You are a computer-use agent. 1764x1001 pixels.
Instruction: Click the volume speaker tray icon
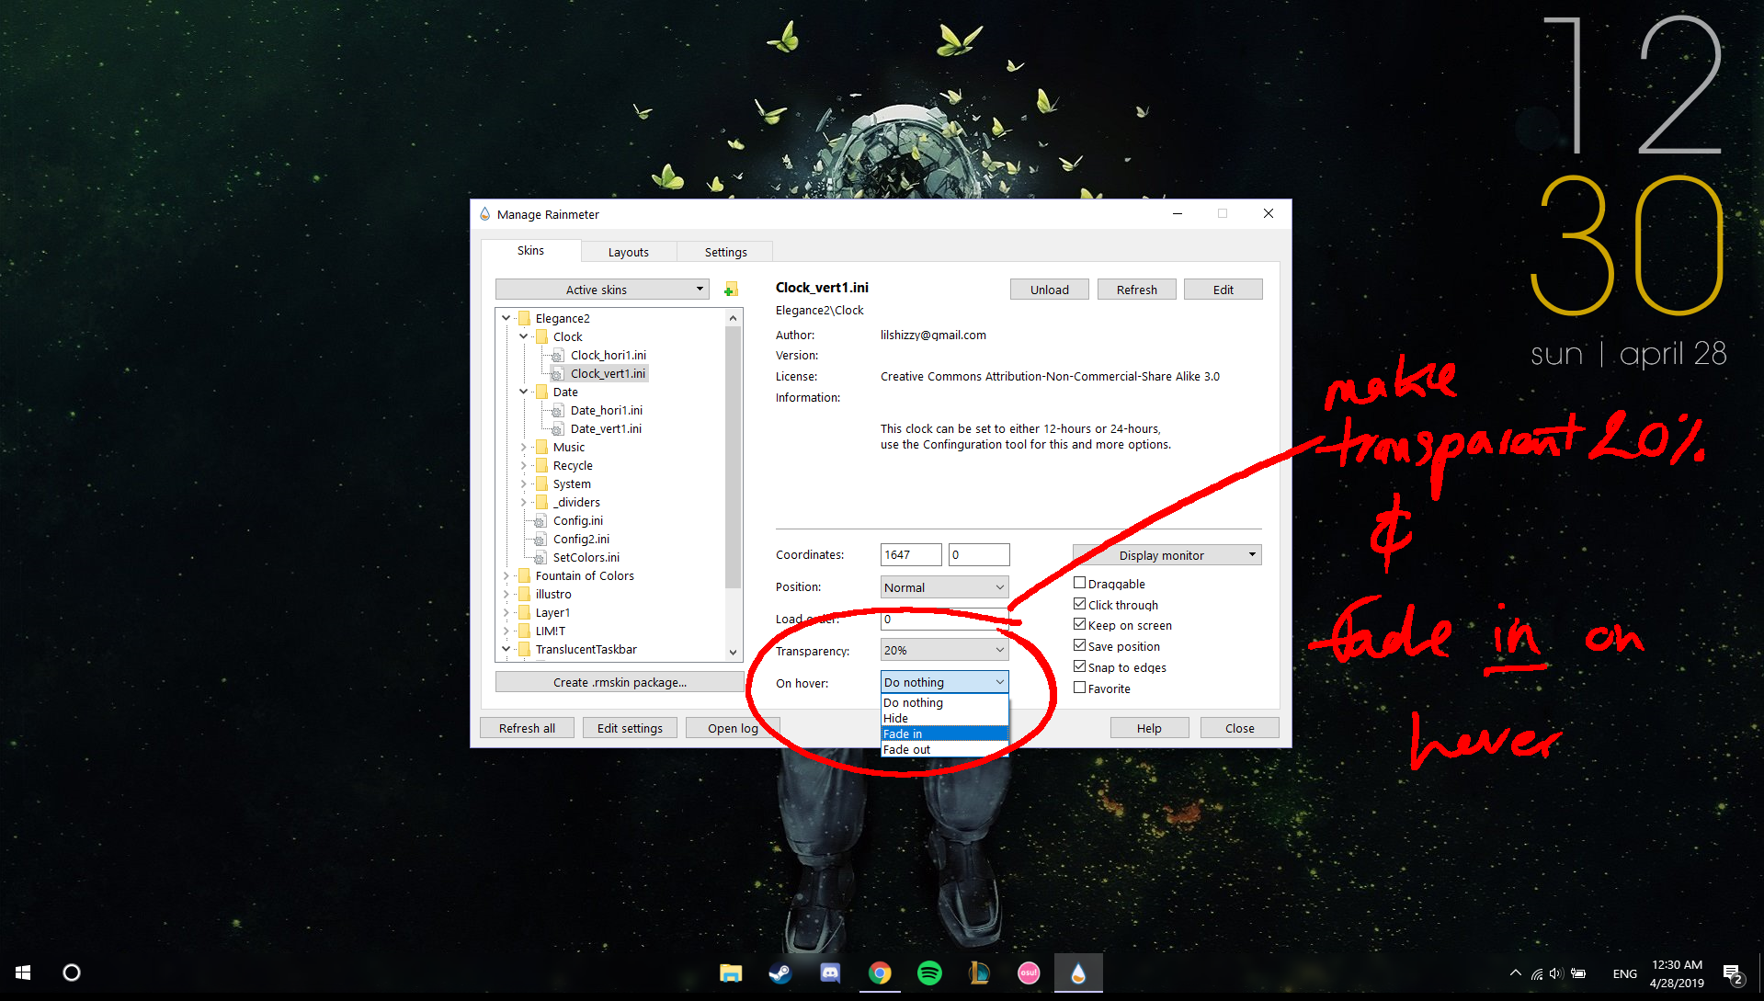[x=1555, y=973]
